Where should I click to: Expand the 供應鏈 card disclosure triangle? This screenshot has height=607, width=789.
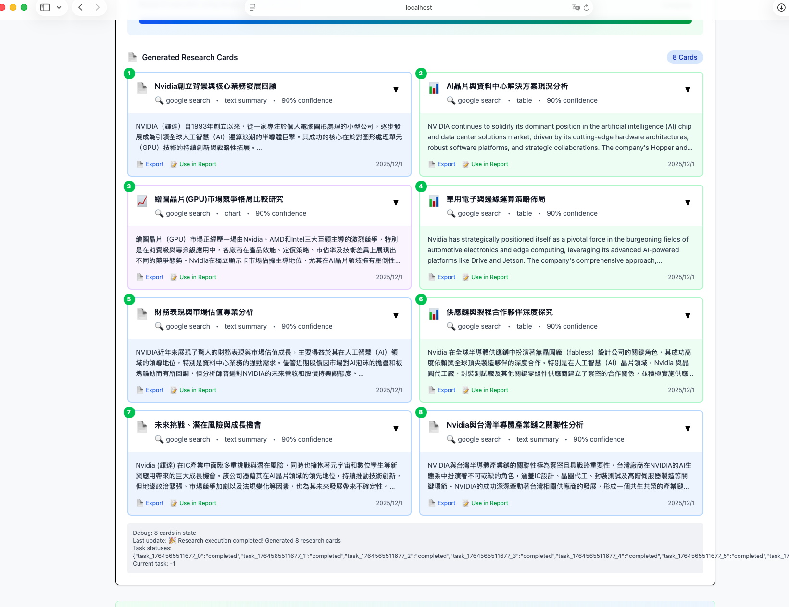click(688, 316)
